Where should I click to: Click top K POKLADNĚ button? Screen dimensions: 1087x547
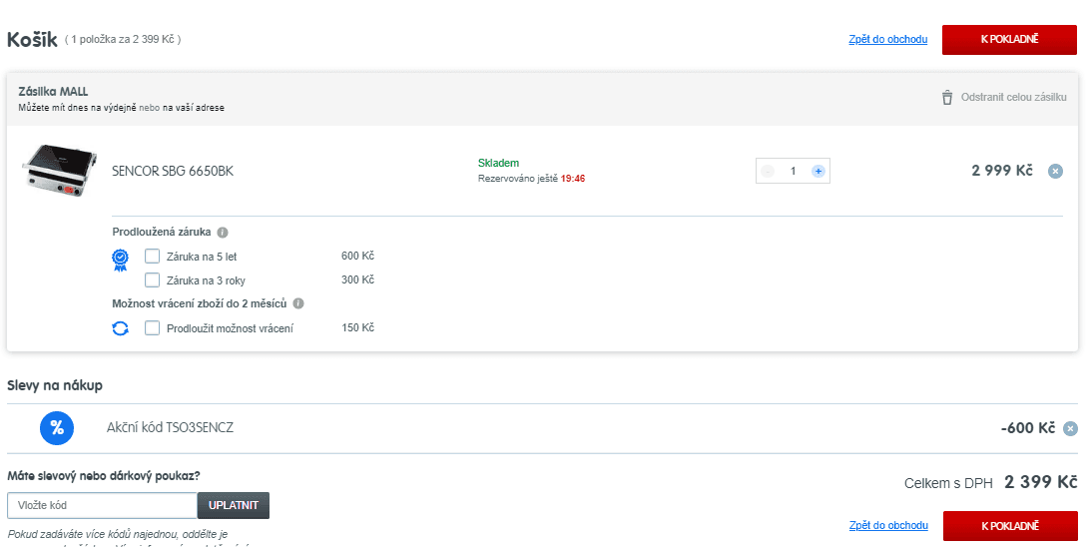1009,40
